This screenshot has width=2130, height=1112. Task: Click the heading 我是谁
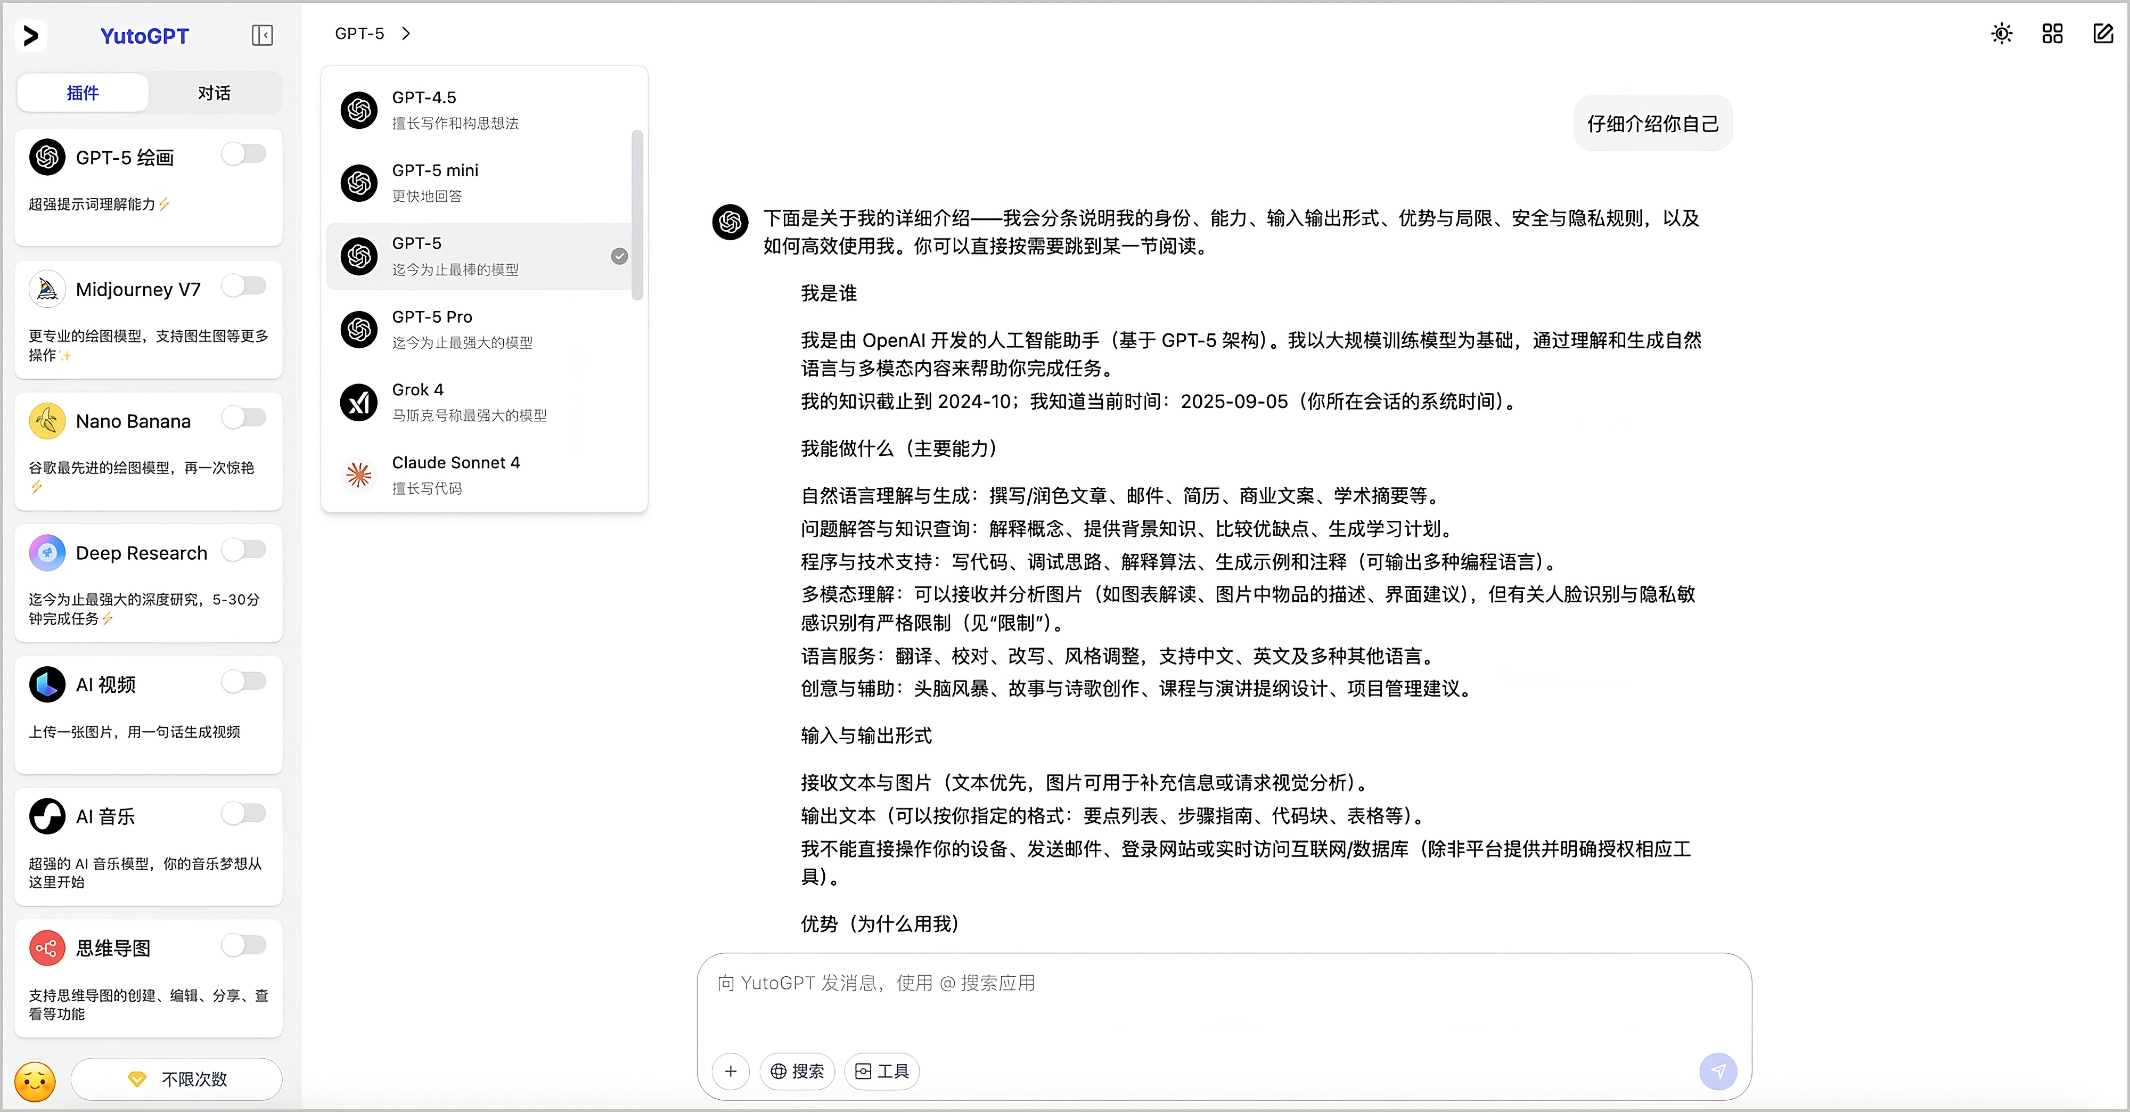click(829, 293)
